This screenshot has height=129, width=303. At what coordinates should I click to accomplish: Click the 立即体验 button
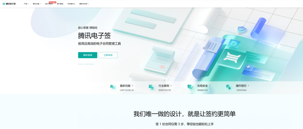(x=108, y=55)
